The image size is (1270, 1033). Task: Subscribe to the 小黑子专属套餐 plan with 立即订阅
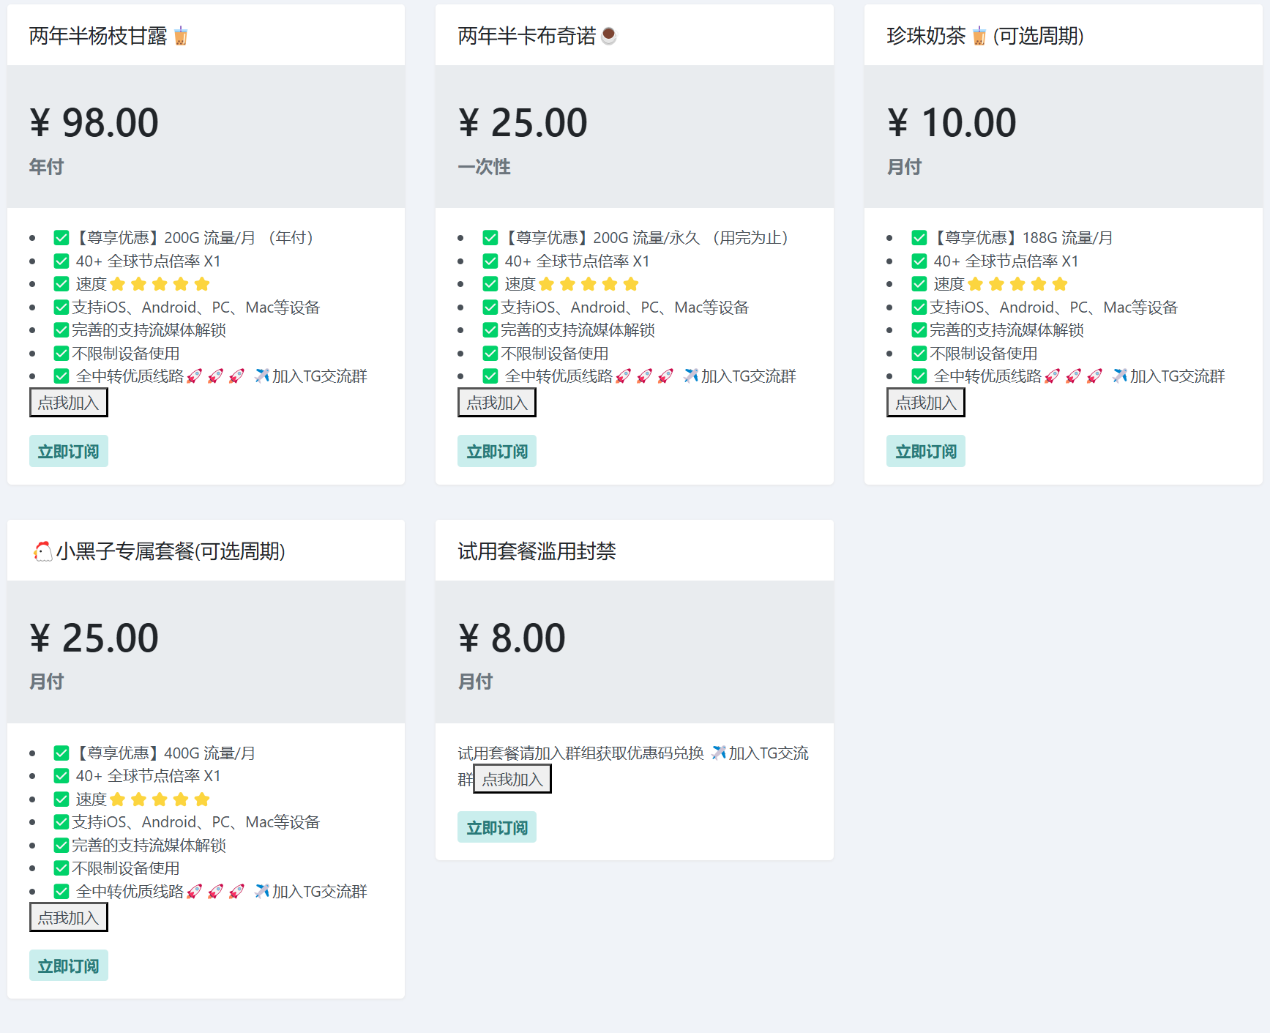point(69,966)
